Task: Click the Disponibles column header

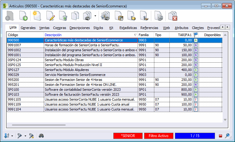Action: coord(210,35)
